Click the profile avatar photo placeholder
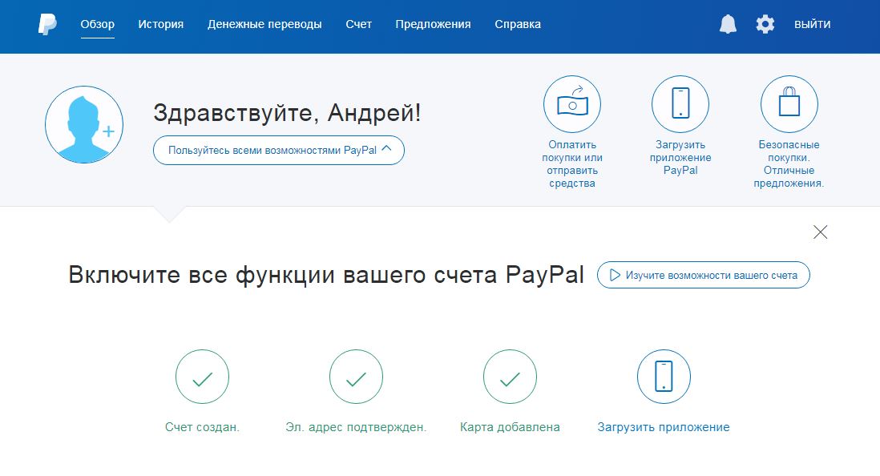This screenshot has width=880, height=476. [x=84, y=125]
